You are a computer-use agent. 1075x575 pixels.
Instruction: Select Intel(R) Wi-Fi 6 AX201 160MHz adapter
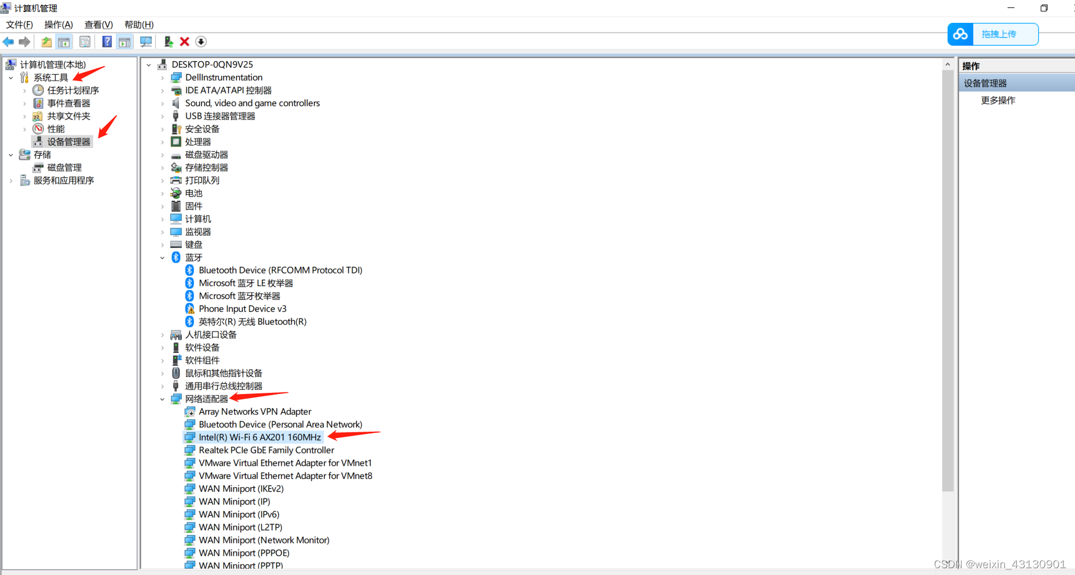point(260,437)
